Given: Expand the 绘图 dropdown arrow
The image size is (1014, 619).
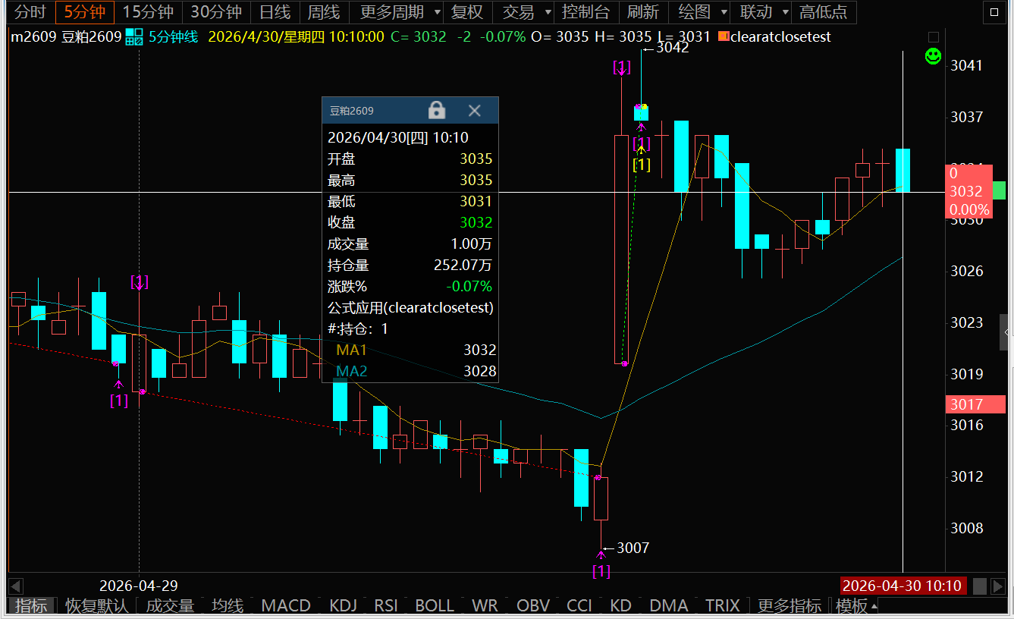Looking at the screenshot, I should [723, 12].
